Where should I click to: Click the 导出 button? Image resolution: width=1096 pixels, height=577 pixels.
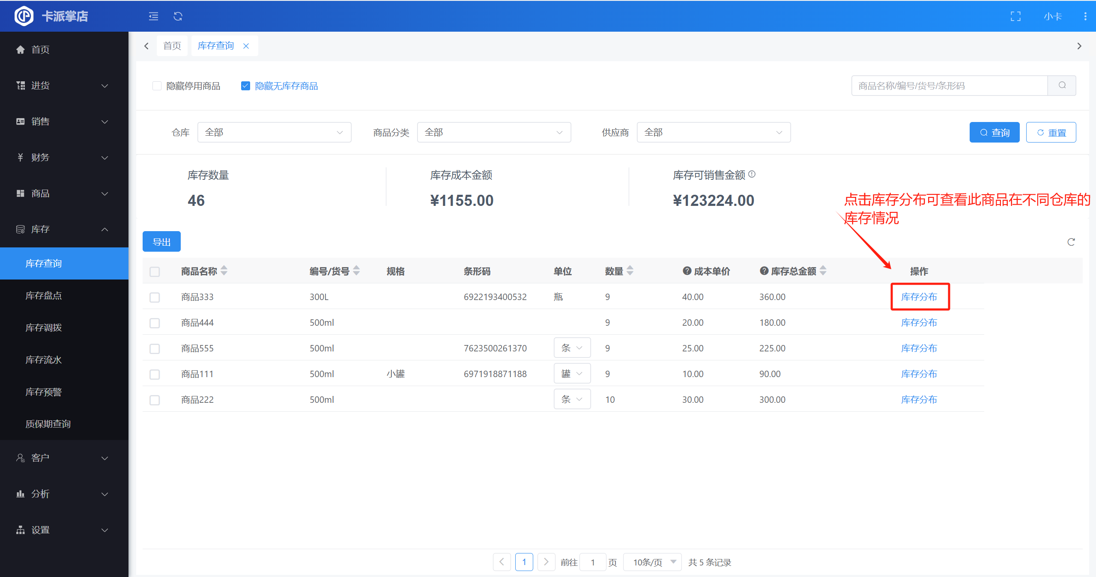(x=161, y=242)
